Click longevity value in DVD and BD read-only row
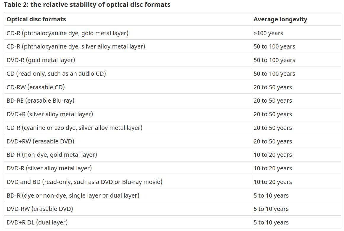The width and height of the screenshot is (344, 231). coord(273,182)
